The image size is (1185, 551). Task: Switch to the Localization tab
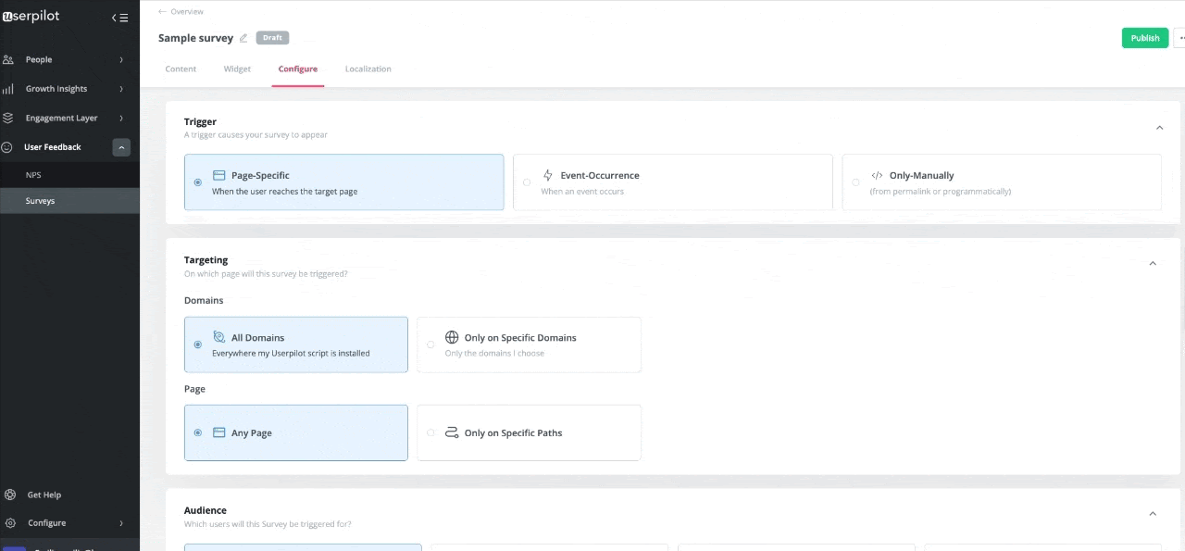pos(368,69)
